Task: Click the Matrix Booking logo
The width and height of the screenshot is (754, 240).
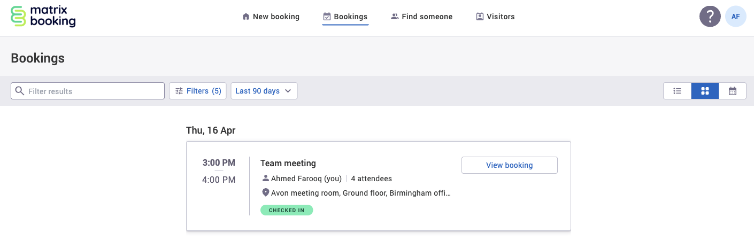Action: pyautogui.click(x=43, y=17)
